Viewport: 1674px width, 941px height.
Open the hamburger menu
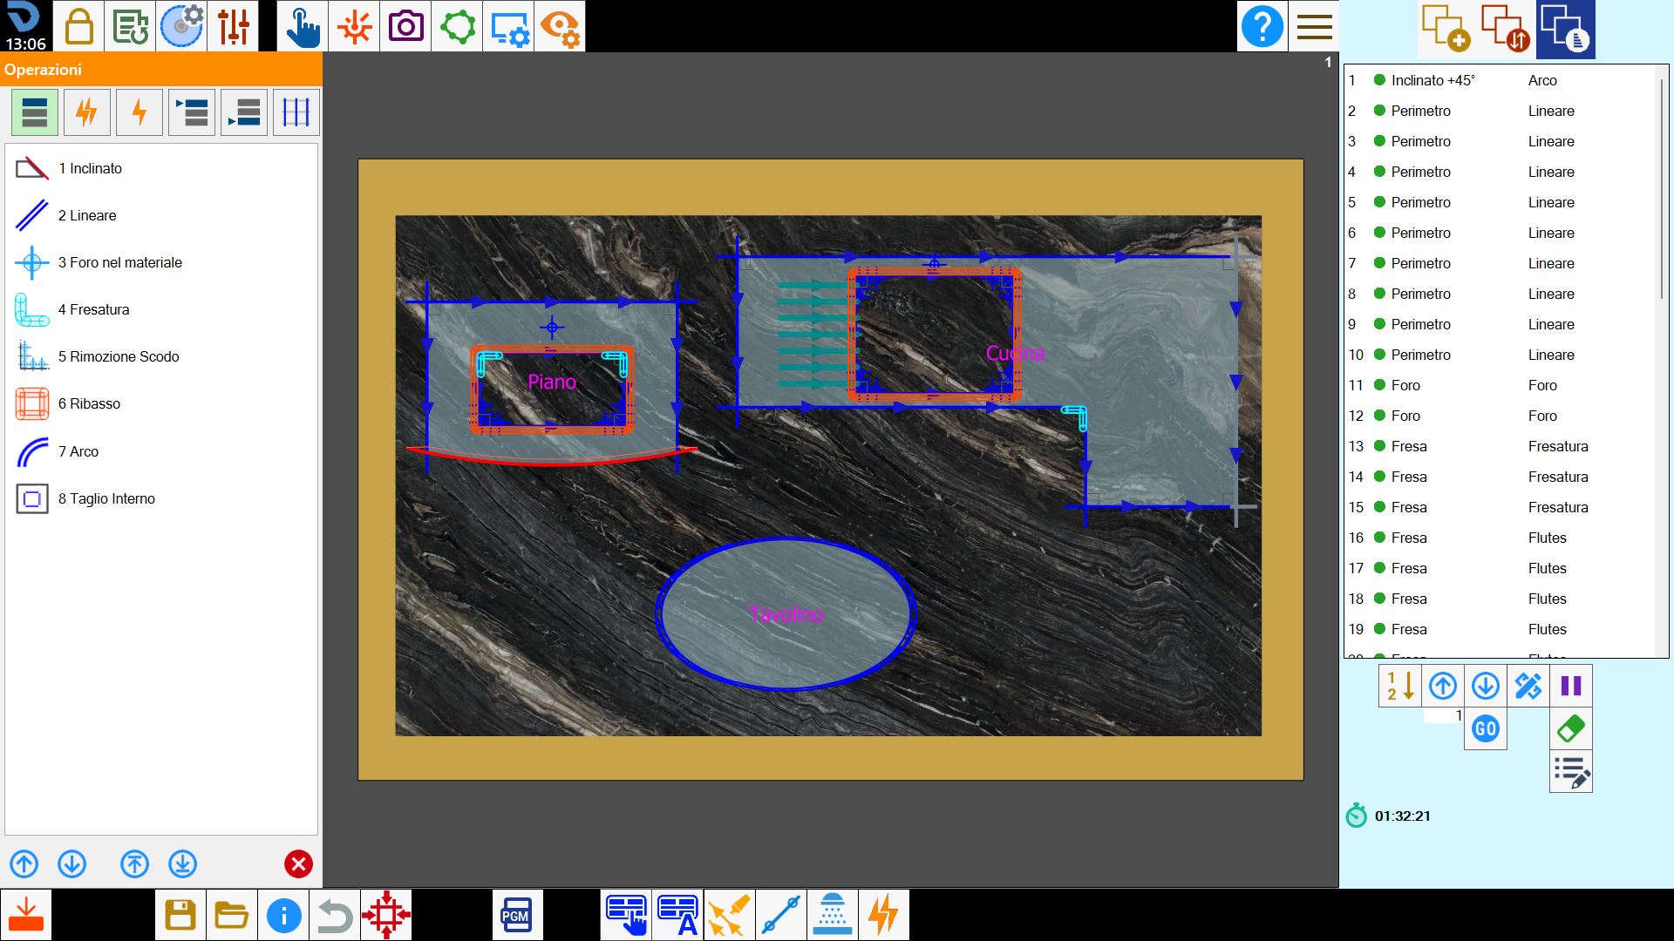click(1314, 26)
